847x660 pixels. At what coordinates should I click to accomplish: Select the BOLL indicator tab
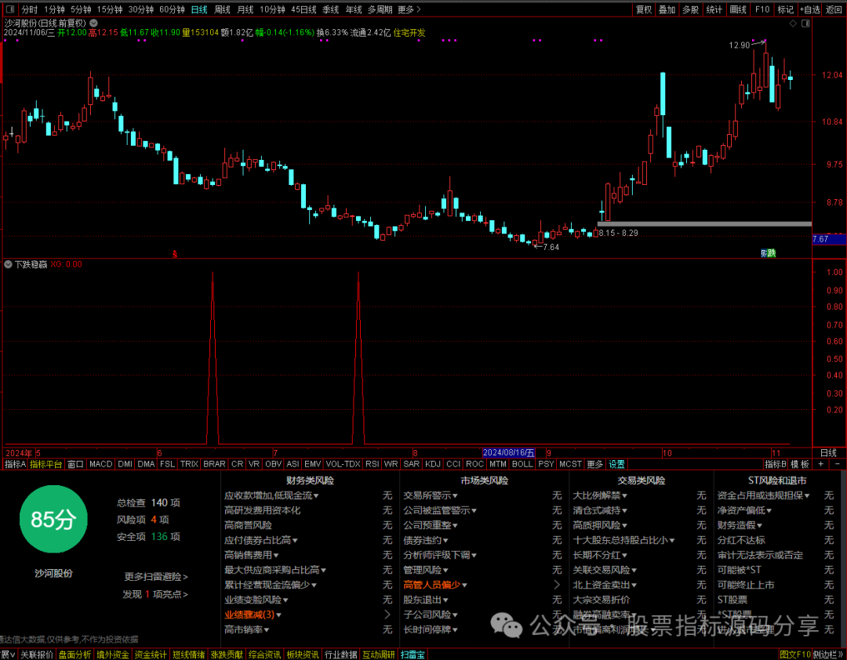pos(522,464)
